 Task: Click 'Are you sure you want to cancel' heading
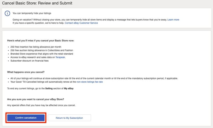36,99
